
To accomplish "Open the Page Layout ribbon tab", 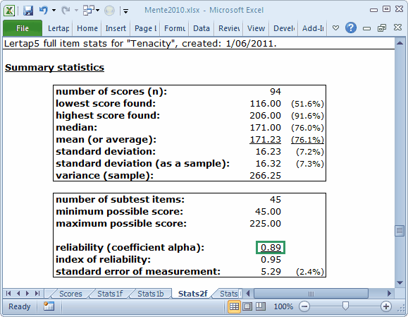I will (145, 28).
